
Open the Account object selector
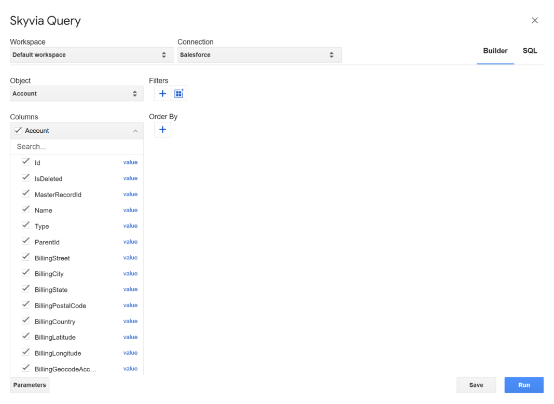(x=76, y=93)
